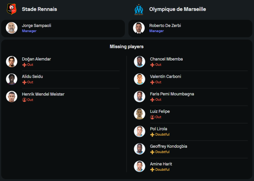This screenshot has height=181, width=254.
Task: Select the Roberto De Zerbi name link
Action: (x=165, y=26)
